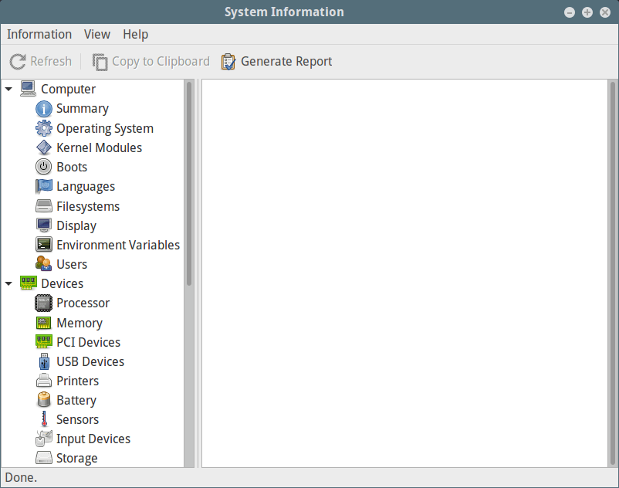Click the Devices green card icon
The image size is (619, 488).
point(28,283)
